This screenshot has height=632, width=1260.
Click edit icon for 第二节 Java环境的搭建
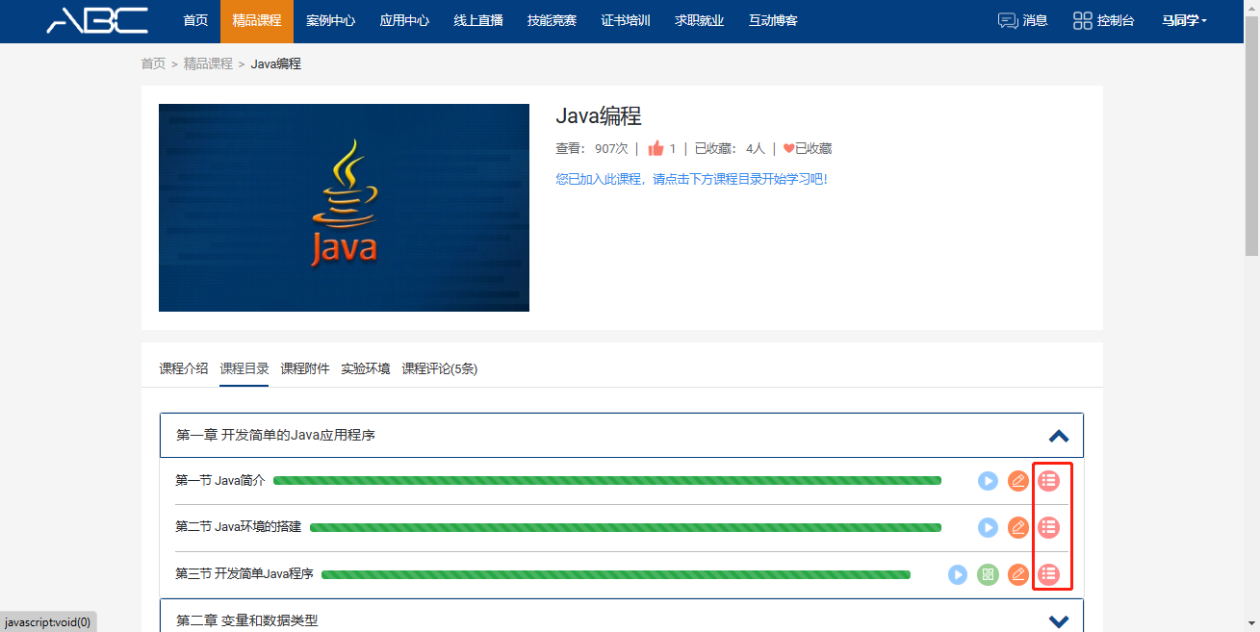1018,527
